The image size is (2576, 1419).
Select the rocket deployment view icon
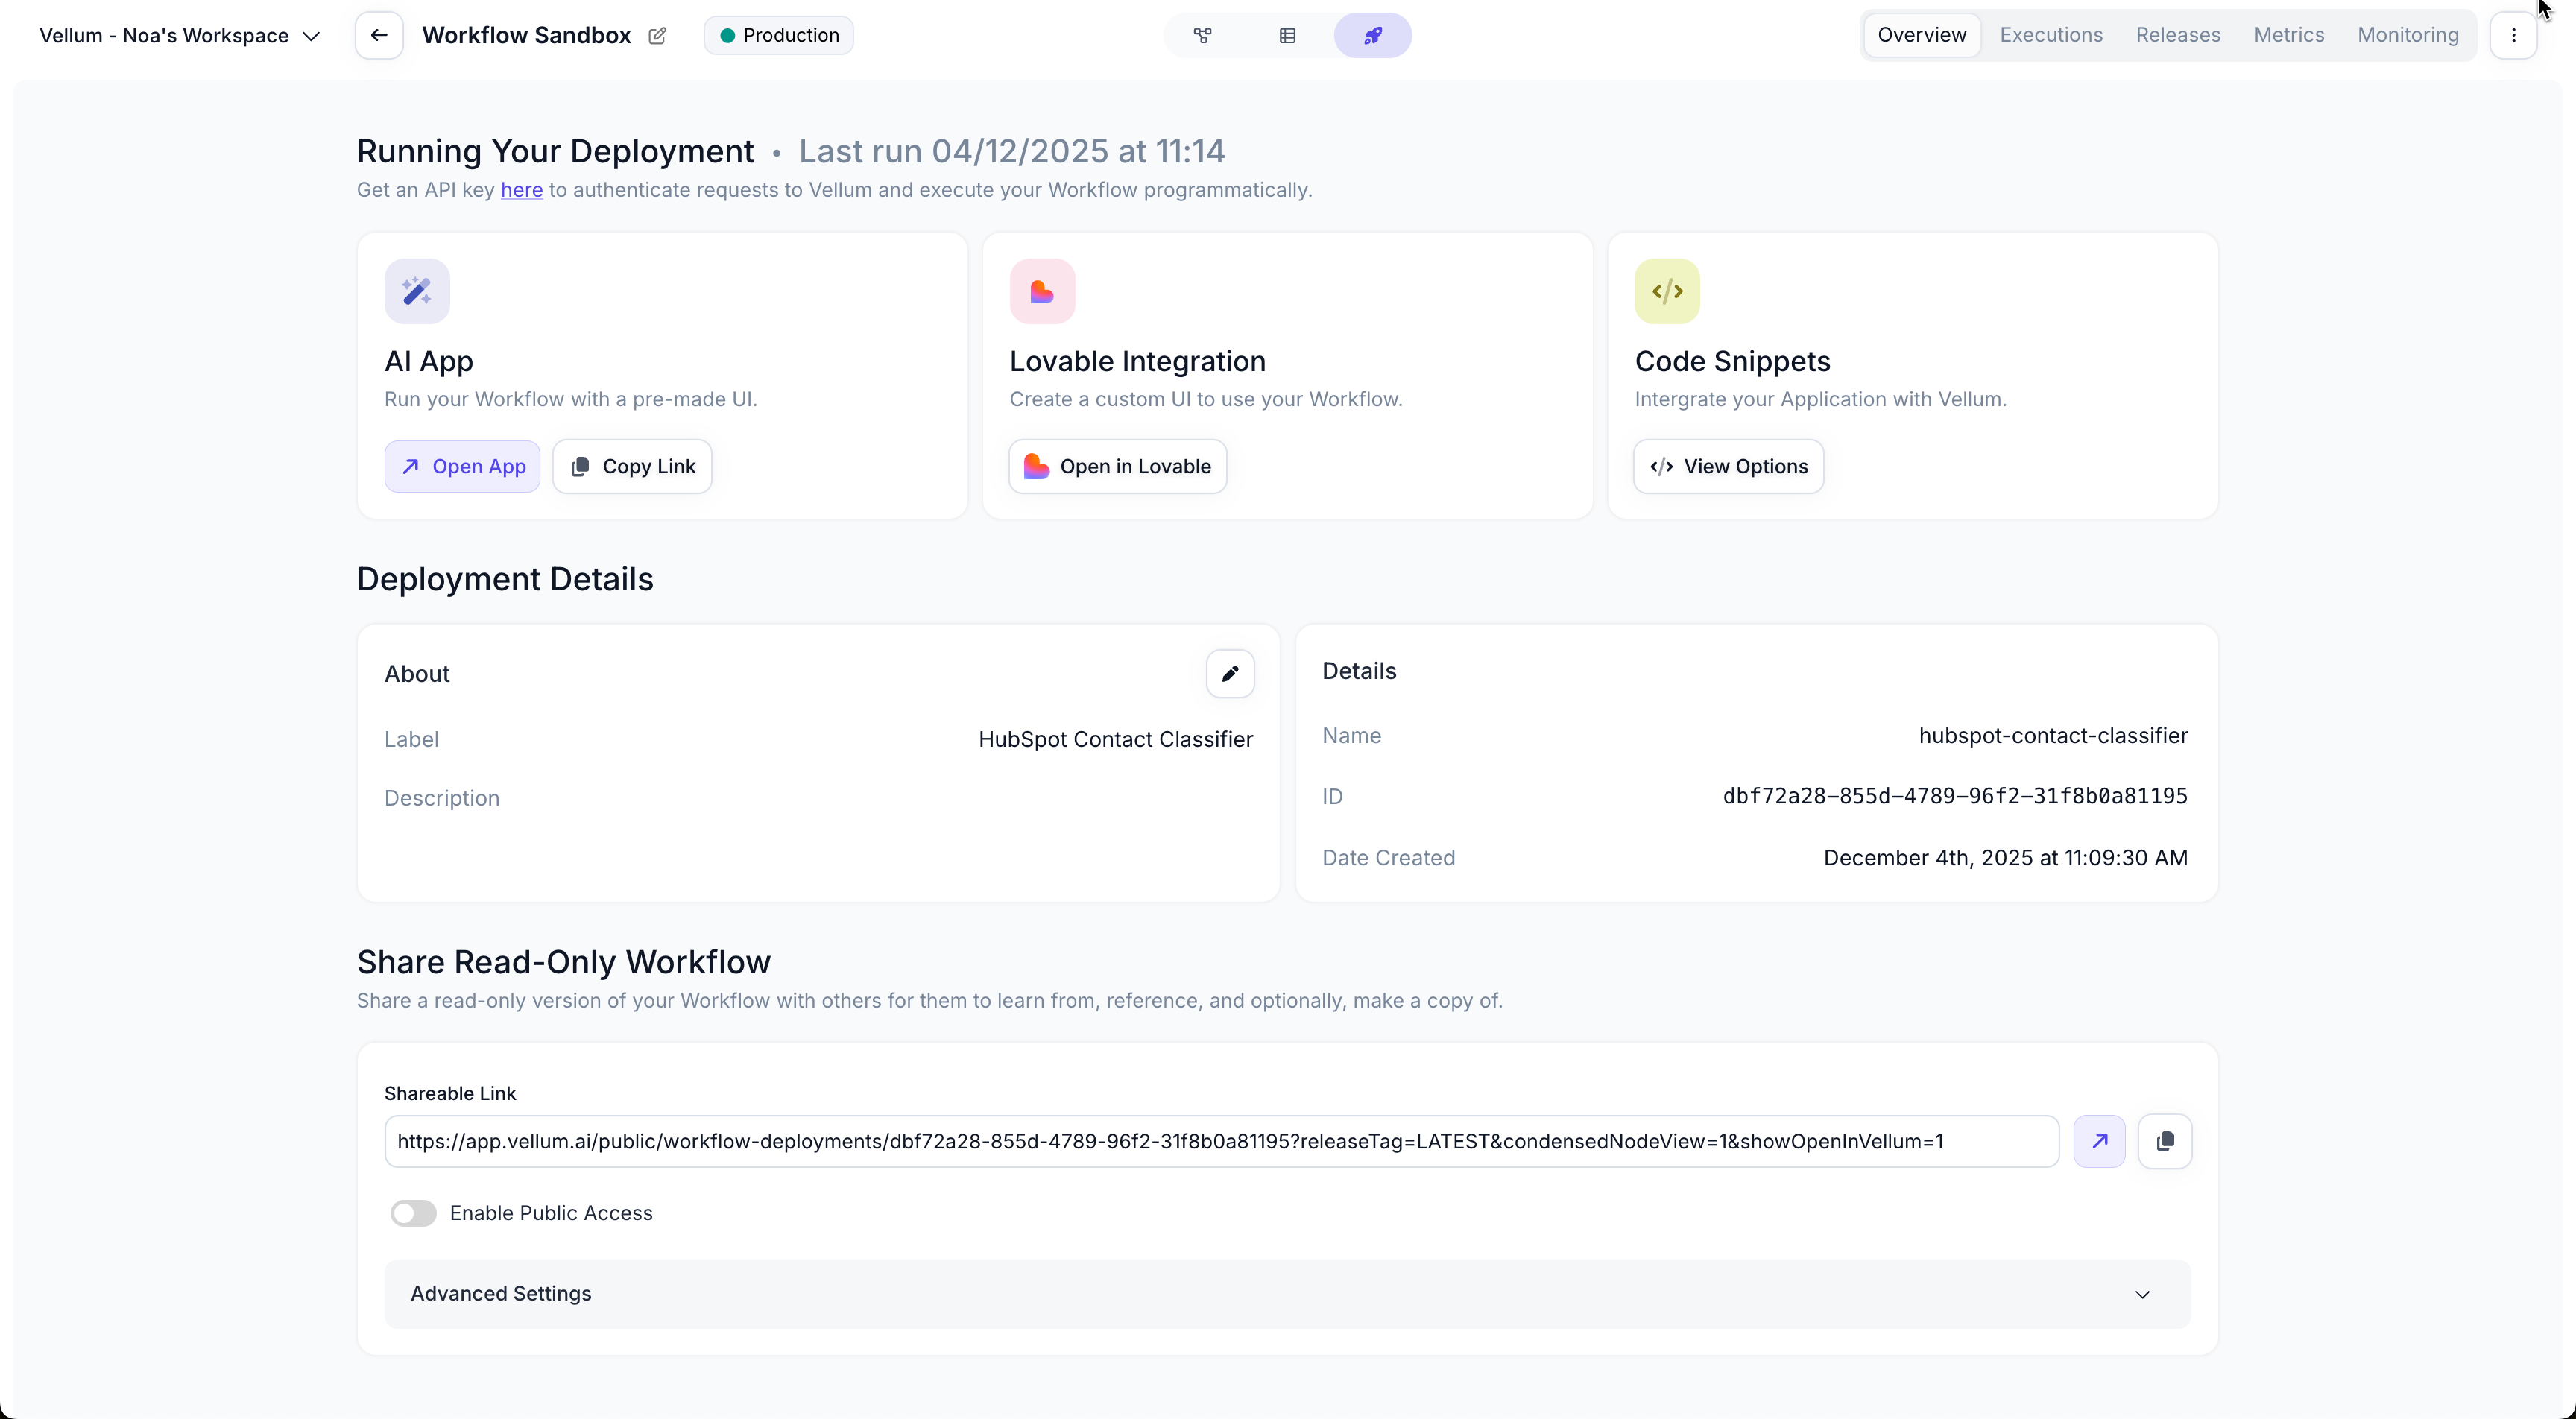pyautogui.click(x=1372, y=35)
